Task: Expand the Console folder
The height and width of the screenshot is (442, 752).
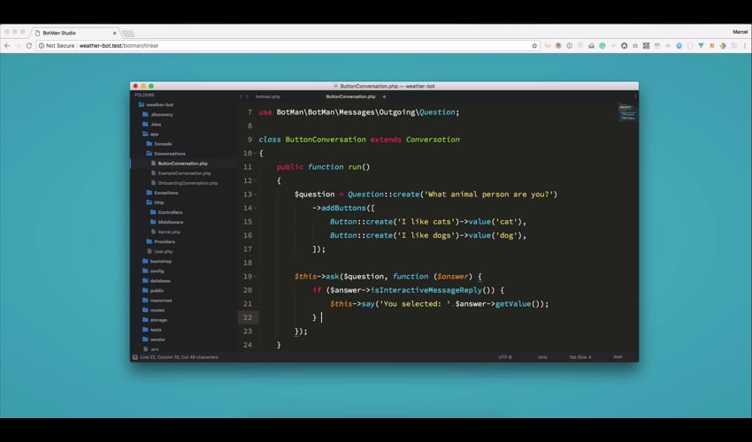Action: point(159,144)
